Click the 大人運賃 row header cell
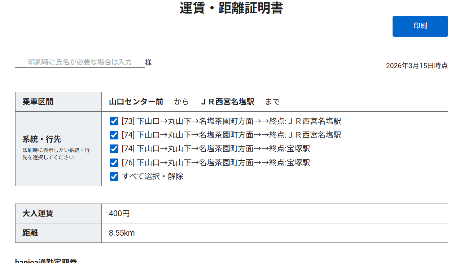This screenshot has width=464, height=263. coord(38,214)
